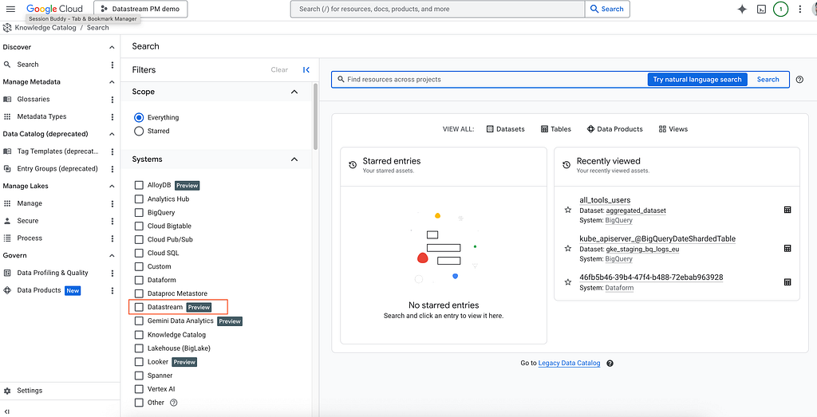Select the Starred scope radio button
Image resolution: width=817 pixels, height=417 pixels.
(139, 132)
